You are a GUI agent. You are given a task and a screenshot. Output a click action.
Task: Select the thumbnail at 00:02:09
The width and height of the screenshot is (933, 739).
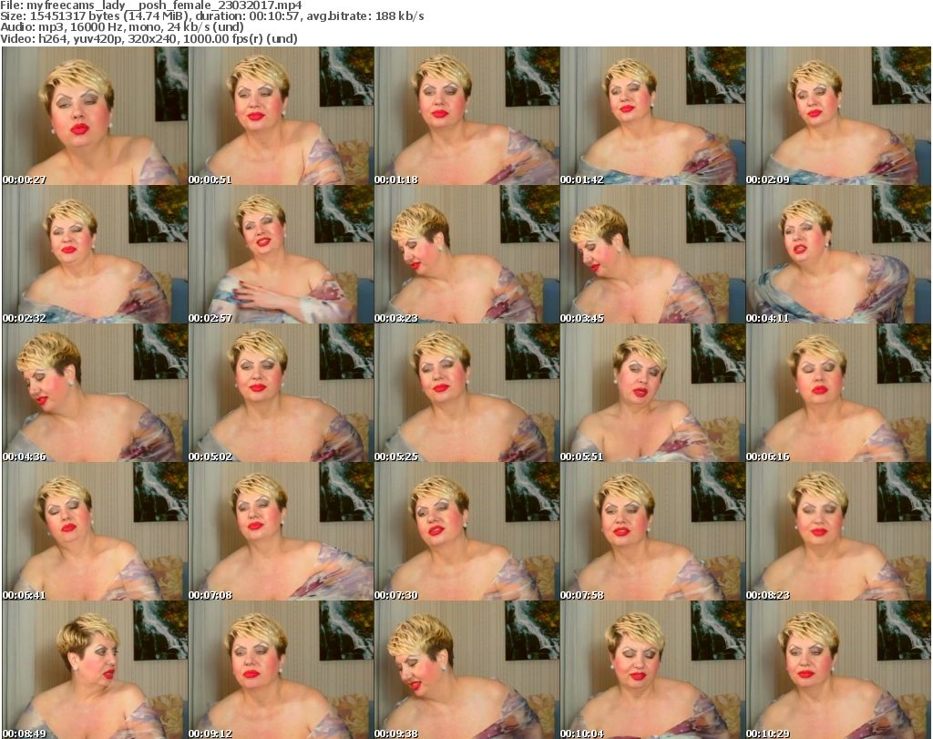pyautogui.click(x=838, y=116)
